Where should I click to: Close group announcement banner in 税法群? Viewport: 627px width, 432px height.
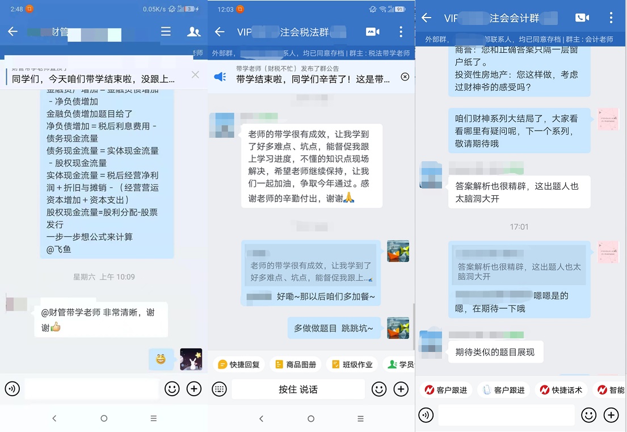(405, 77)
